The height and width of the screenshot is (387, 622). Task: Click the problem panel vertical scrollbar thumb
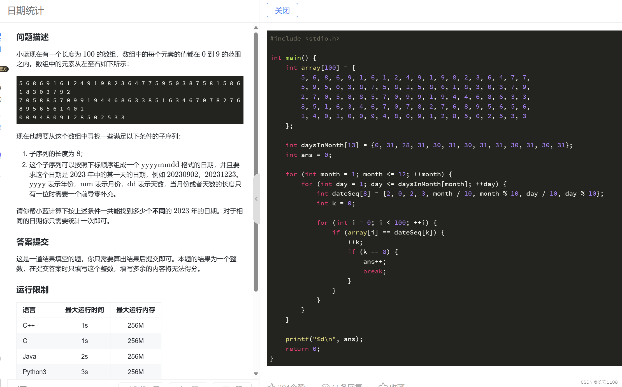(256, 112)
